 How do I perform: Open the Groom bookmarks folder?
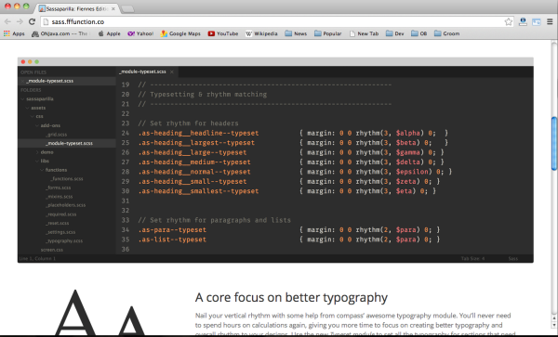click(447, 33)
